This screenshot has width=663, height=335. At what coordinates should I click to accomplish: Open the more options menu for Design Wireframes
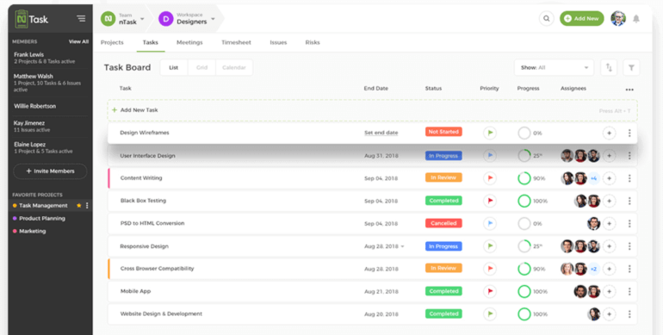pos(629,133)
